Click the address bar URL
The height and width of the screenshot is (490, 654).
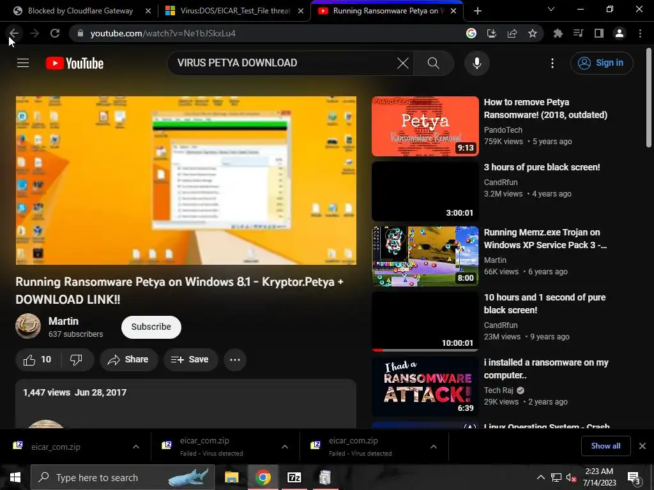tap(163, 33)
